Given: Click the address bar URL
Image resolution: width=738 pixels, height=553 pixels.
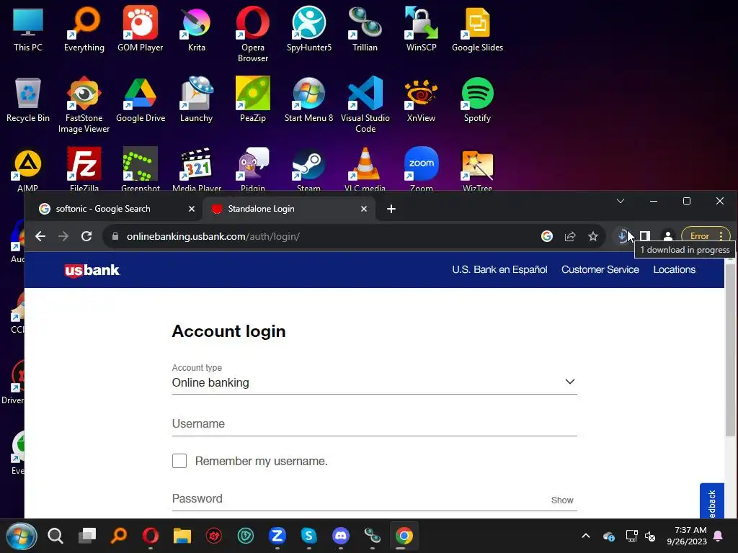Looking at the screenshot, I should pyautogui.click(x=213, y=236).
